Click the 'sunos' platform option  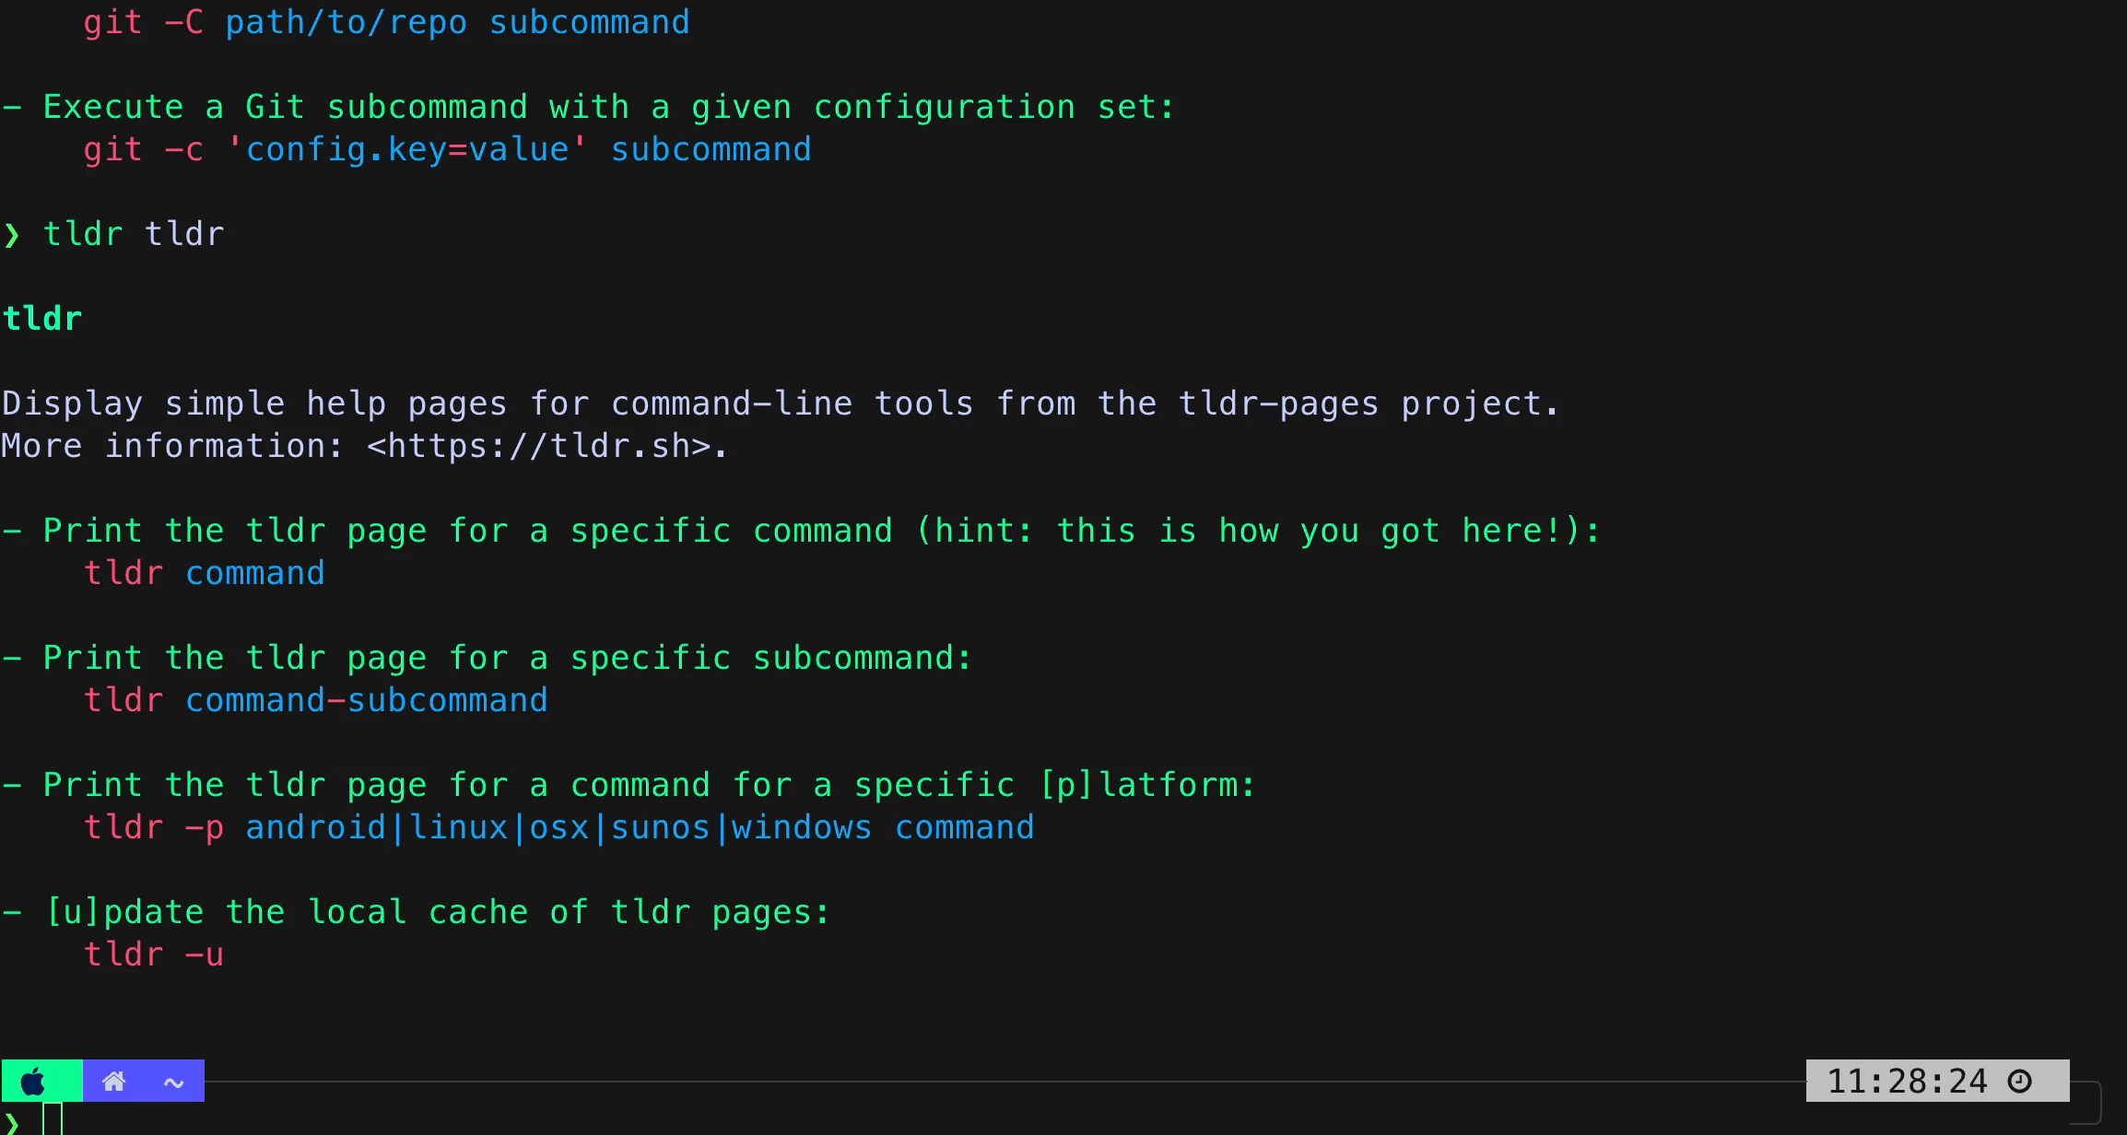tap(660, 827)
